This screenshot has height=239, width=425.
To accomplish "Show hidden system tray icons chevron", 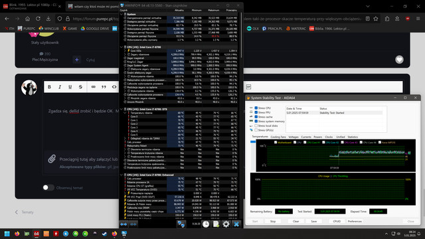I will tap(386, 234).
